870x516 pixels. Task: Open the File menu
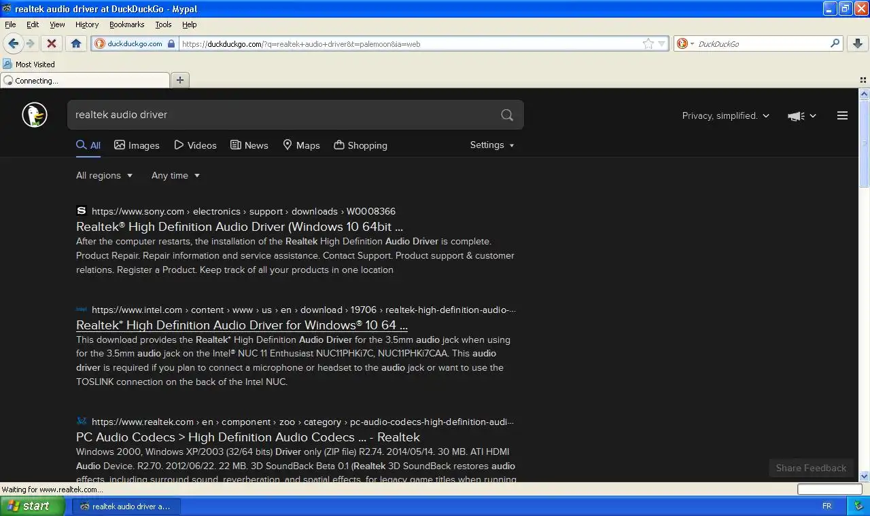(x=10, y=24)
